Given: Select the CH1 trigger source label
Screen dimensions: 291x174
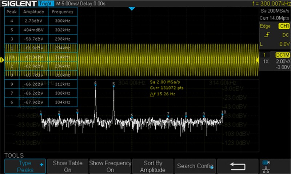Looking at the screenshot, I should (284, 26).
